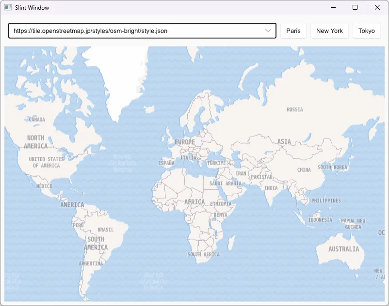Click ARGENTINA on the map

(90, 264)
